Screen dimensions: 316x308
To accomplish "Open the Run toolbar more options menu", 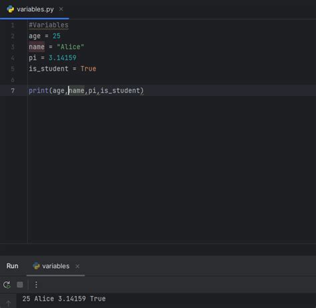I will 36,285.
